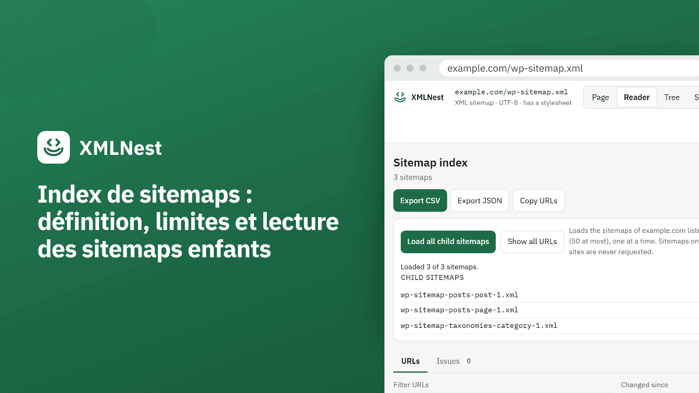
Task: Open the Issues tab
Action: [x=454, y=361]
